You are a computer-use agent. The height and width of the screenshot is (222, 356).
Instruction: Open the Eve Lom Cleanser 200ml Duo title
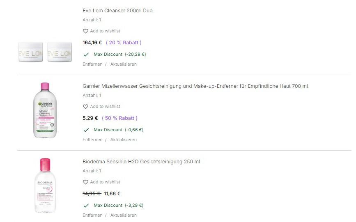click(117, 11)
